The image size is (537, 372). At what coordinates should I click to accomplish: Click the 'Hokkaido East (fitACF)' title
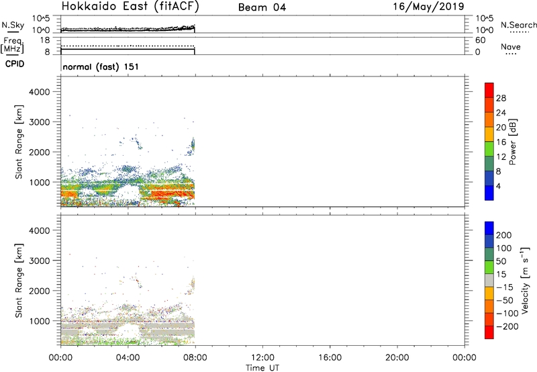pos(130,7)
